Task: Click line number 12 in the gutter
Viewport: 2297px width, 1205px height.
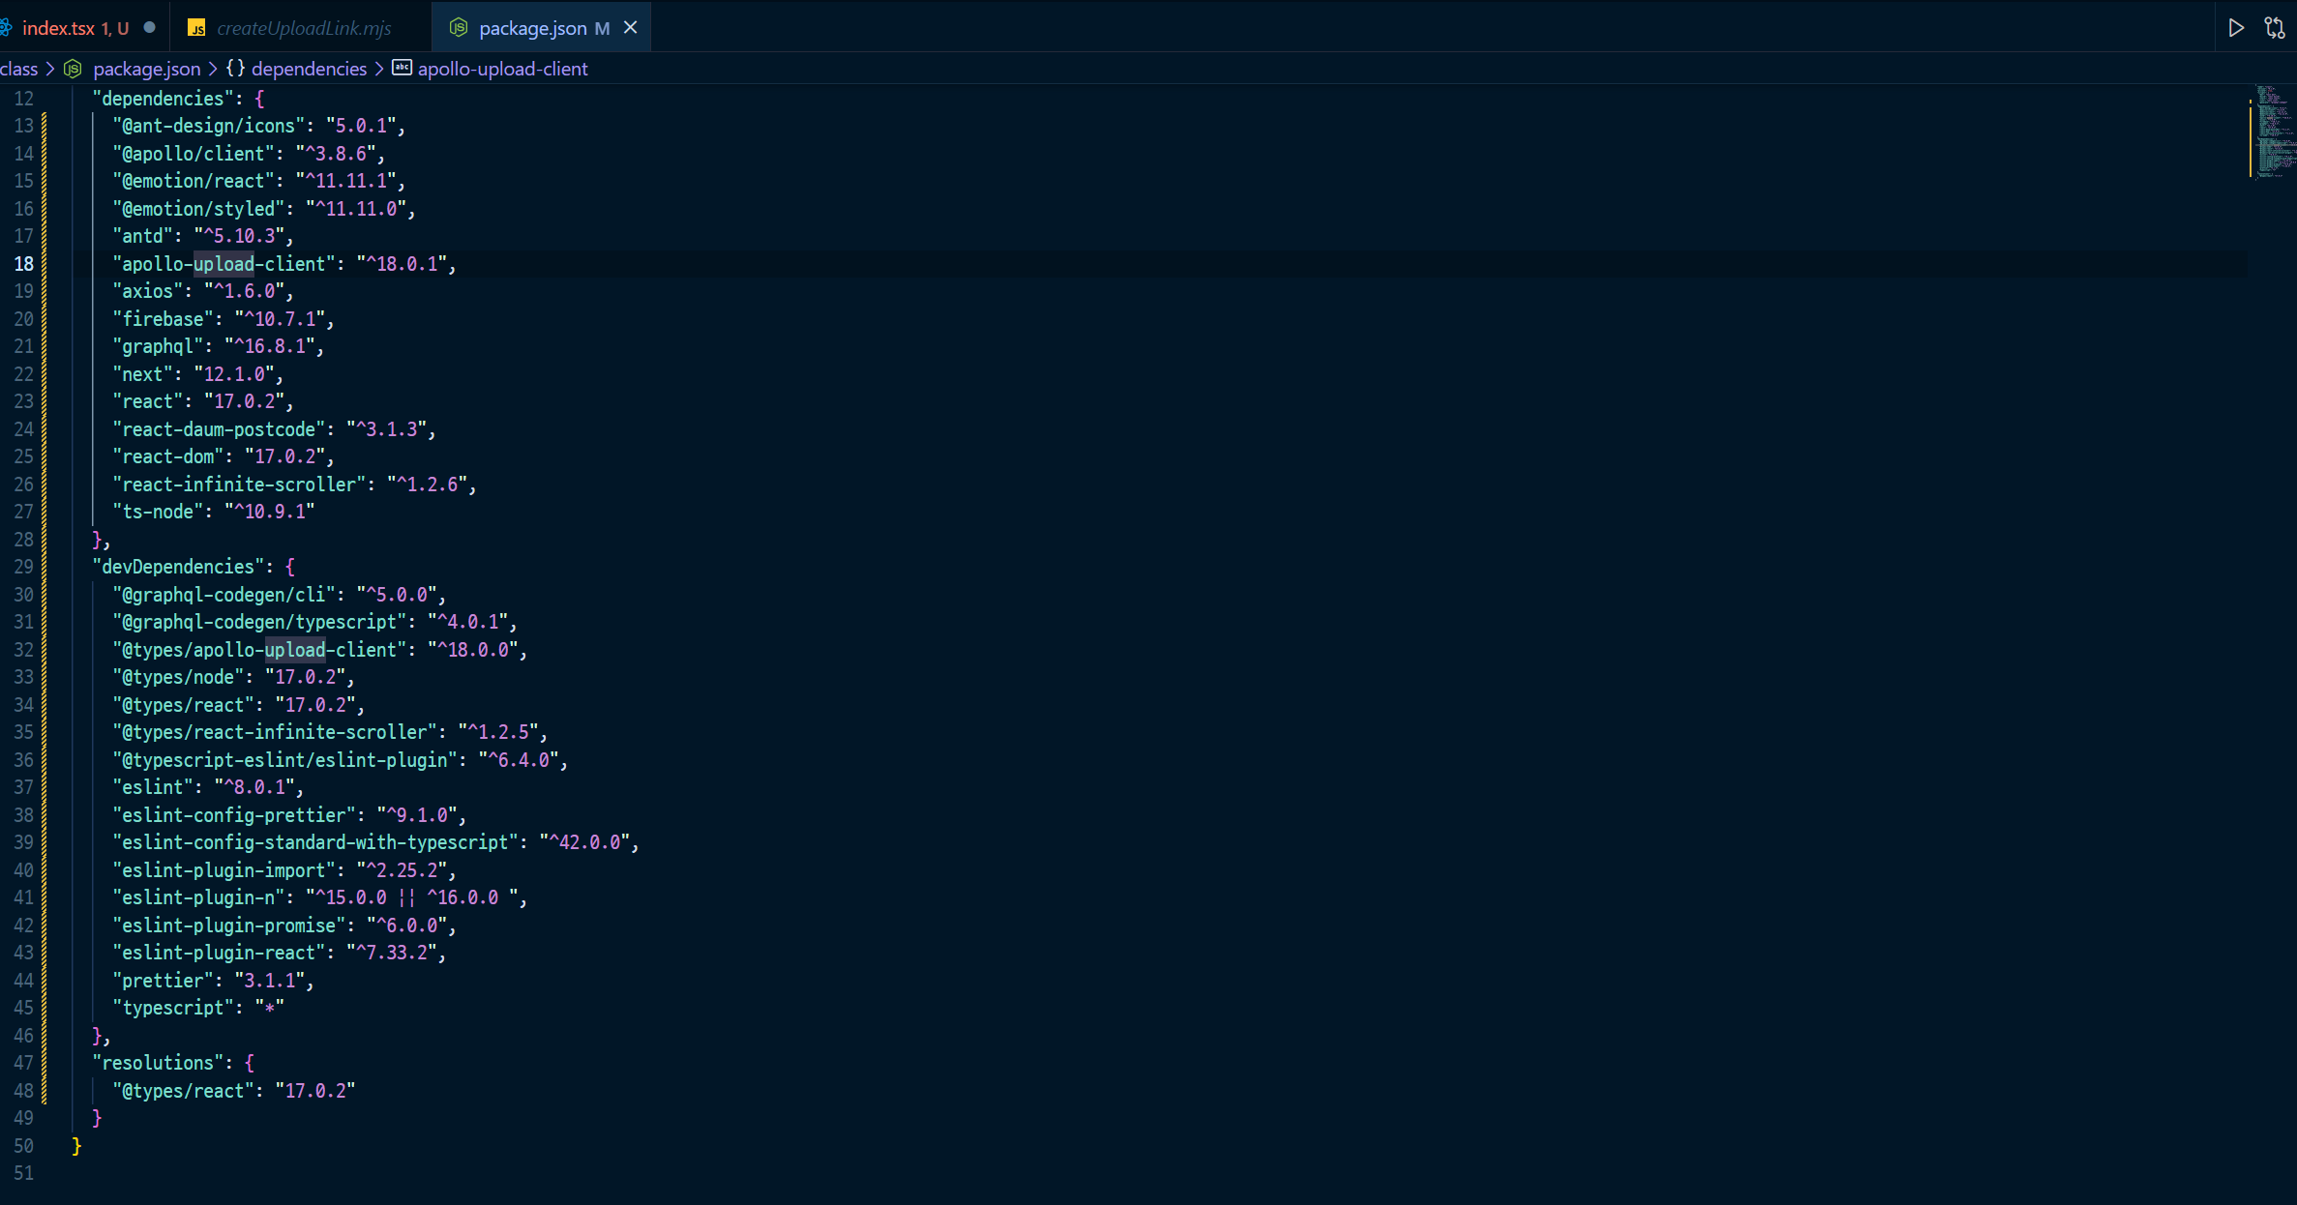Action: (23, 99)
